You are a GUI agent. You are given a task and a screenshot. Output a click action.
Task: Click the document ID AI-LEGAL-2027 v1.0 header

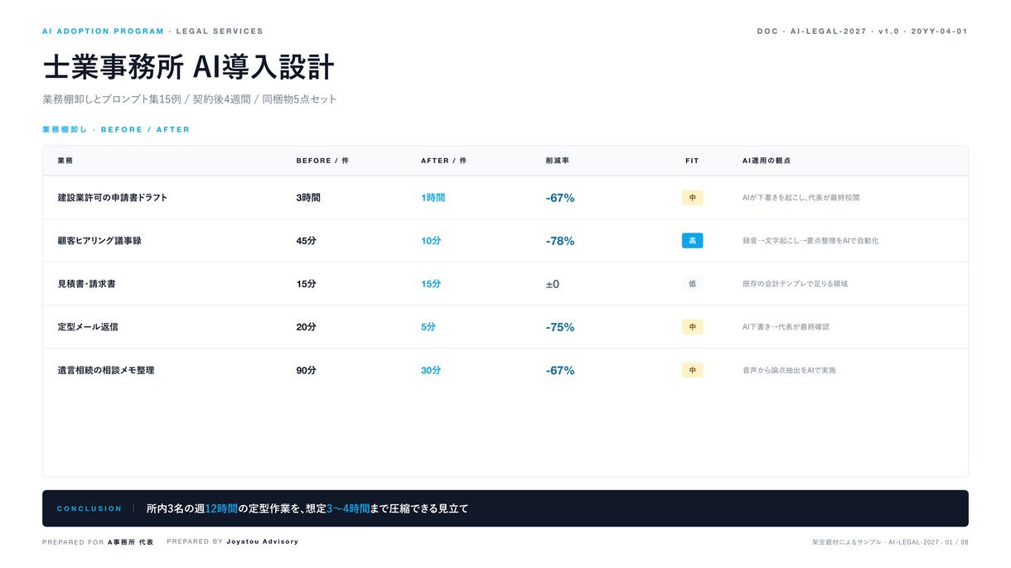(x=862, y=31)
